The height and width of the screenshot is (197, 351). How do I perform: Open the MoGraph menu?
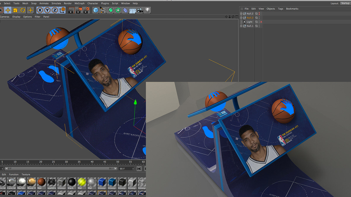[x=80, y=4]
